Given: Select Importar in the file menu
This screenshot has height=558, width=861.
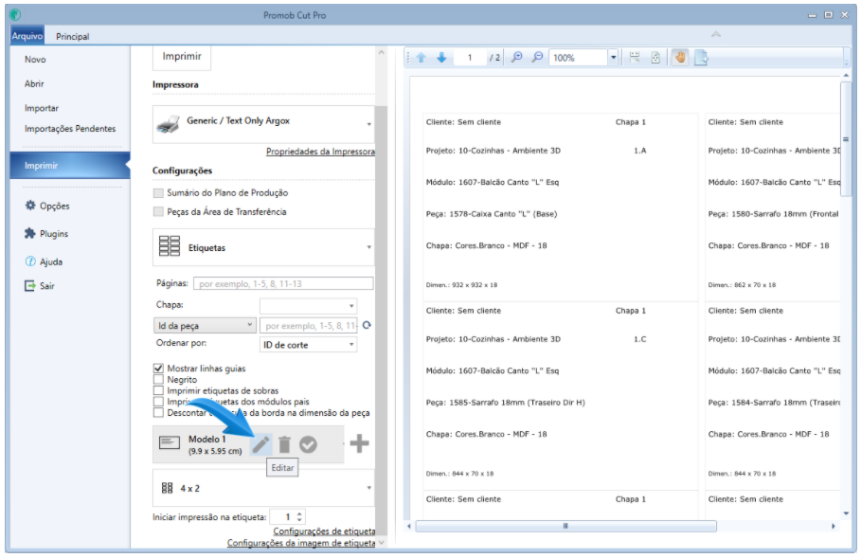Looking at the screenshot, I should 42,108.
